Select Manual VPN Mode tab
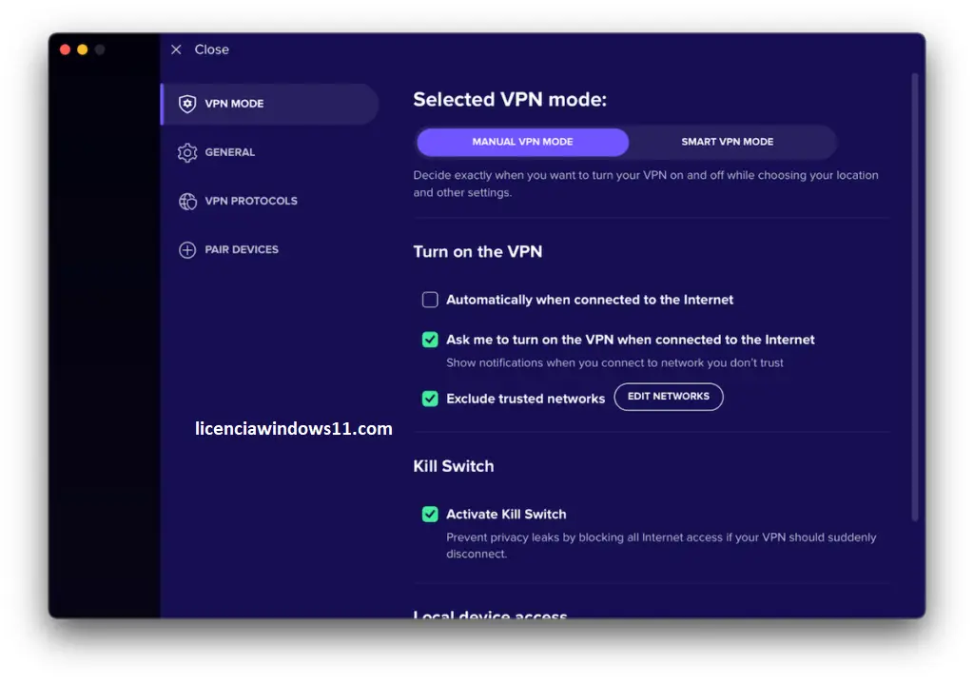 pos(522,142)
